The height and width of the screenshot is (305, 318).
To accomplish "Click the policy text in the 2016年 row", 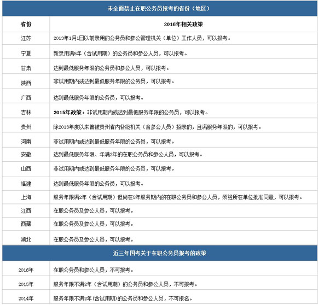I will 93,270.
